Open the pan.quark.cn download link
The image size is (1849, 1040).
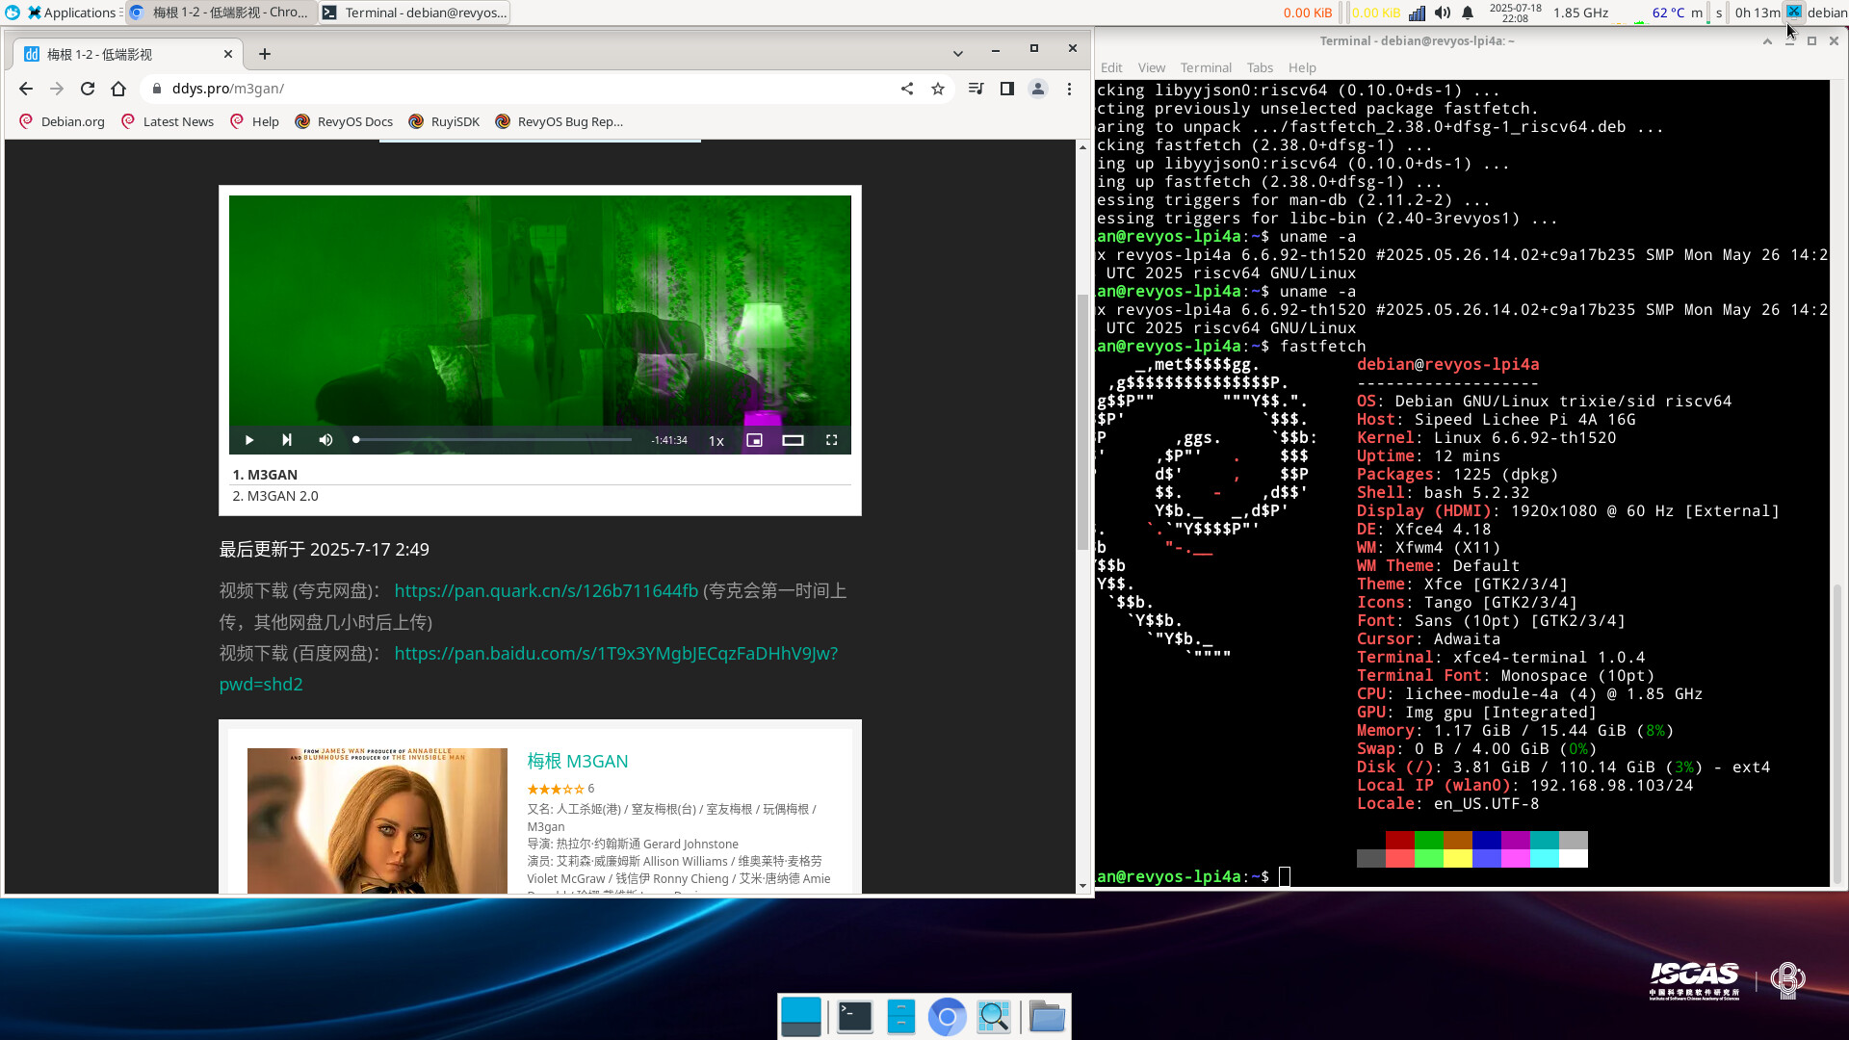pyautogui.click(x=546, y=590)
